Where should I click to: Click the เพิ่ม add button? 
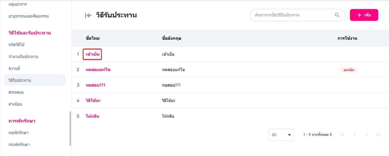coord(364,15)
